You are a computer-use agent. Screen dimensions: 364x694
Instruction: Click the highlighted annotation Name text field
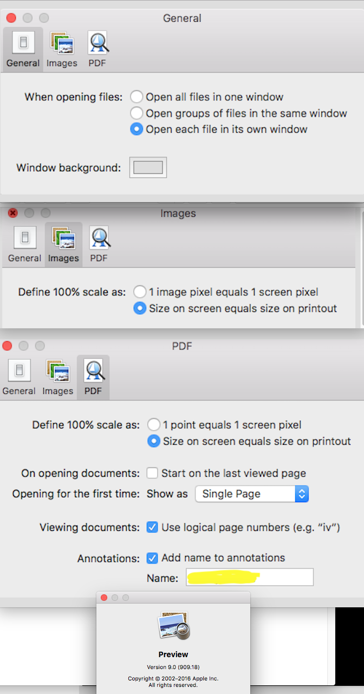(249, 576)
